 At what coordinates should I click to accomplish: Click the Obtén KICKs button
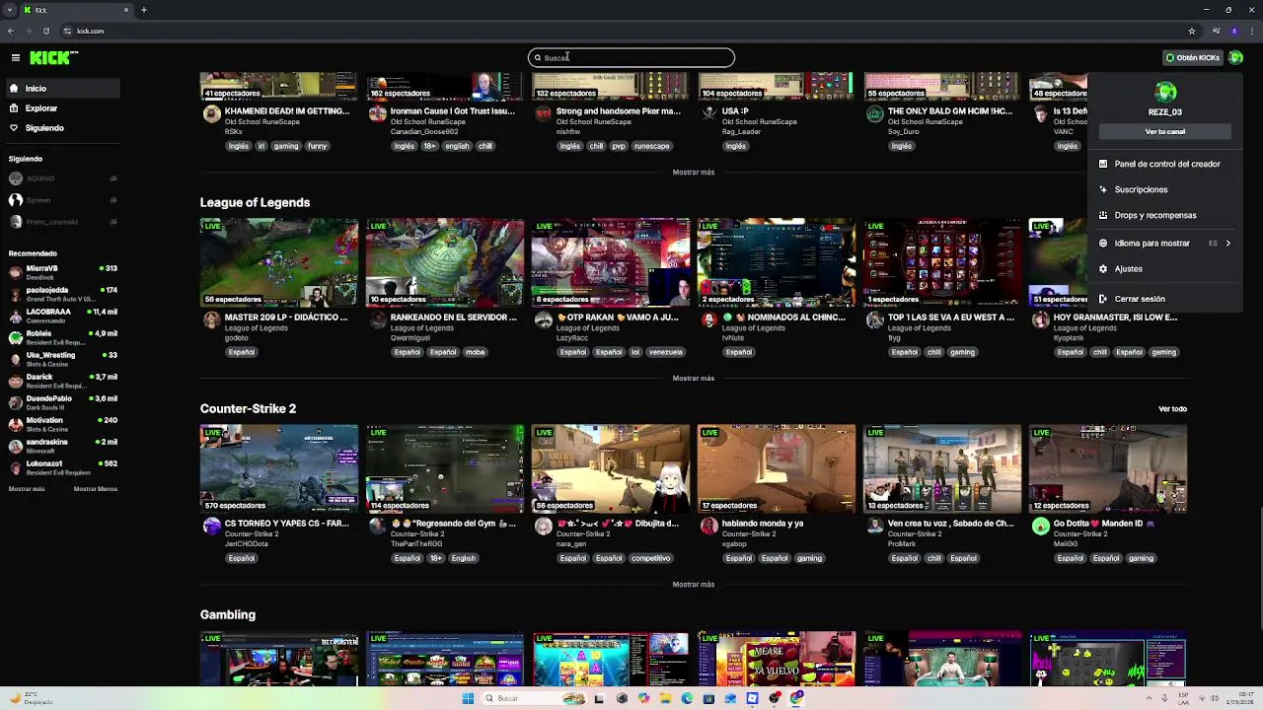[x=1193, y=58]
